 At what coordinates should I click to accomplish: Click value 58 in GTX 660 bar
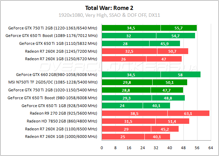[180, 75]
